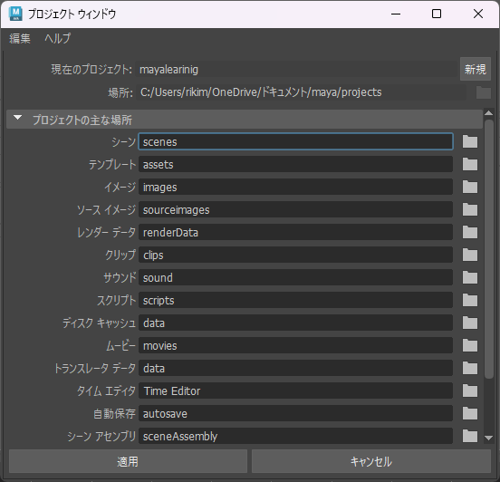Viewport: 500px width, 482px height.
Task: Click folder icon next to images field
Action: point(470,187)
